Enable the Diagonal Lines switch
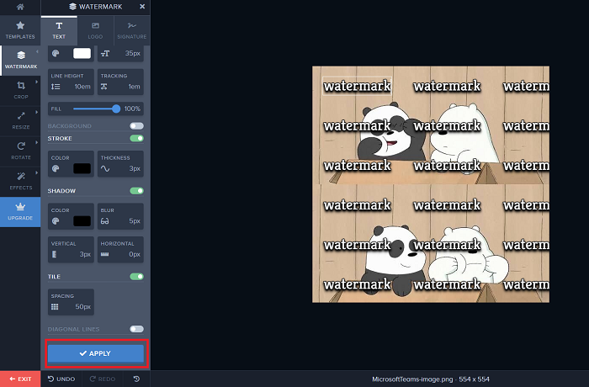This screenshot has height=387, width=589. (136, 329)
